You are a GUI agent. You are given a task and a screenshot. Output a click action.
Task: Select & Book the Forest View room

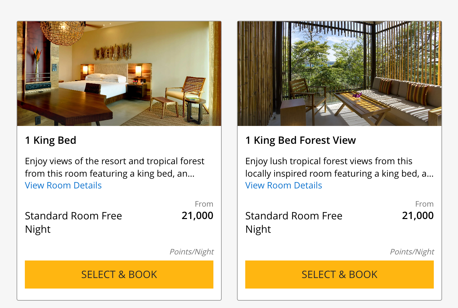340,275
